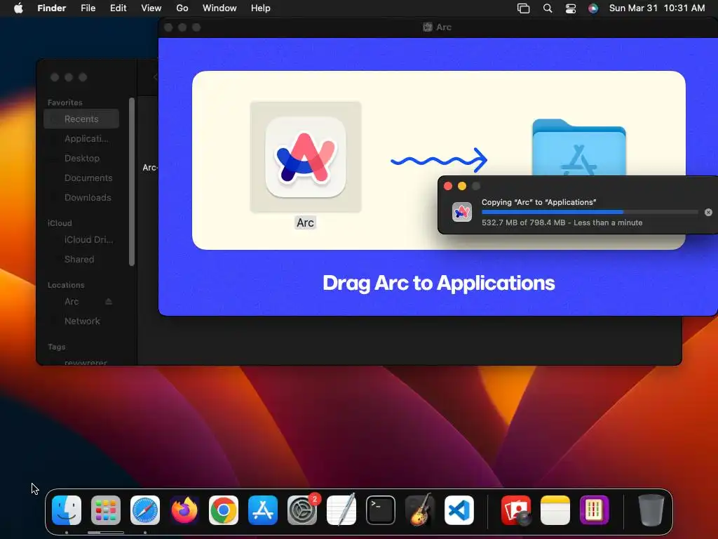Open the View menu

tap(151, 8)
